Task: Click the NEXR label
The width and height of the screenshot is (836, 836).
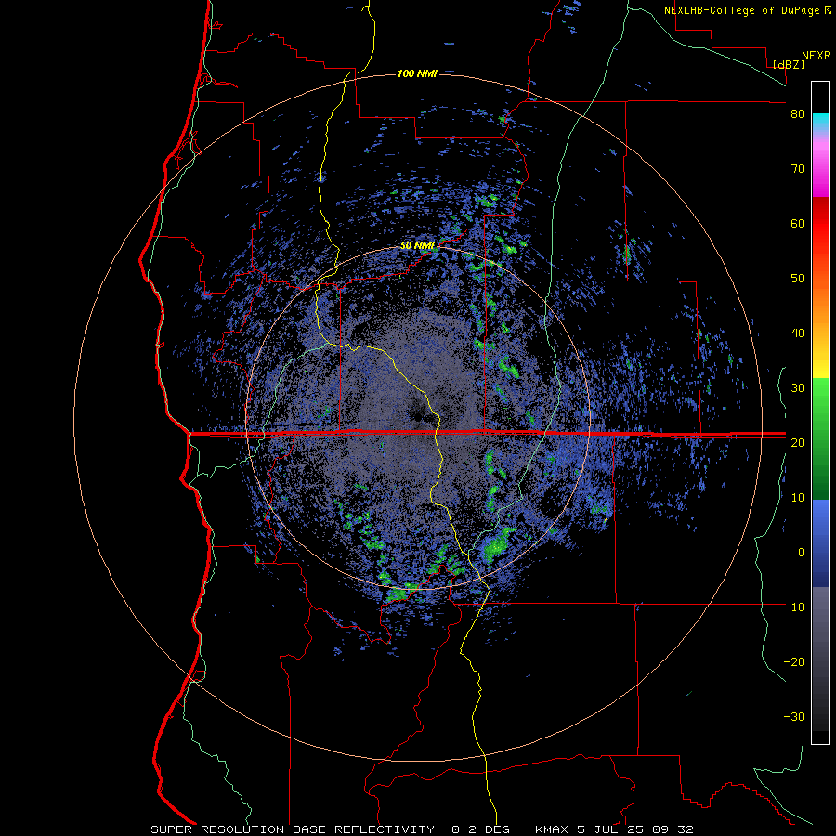Action: pos(816,56)
